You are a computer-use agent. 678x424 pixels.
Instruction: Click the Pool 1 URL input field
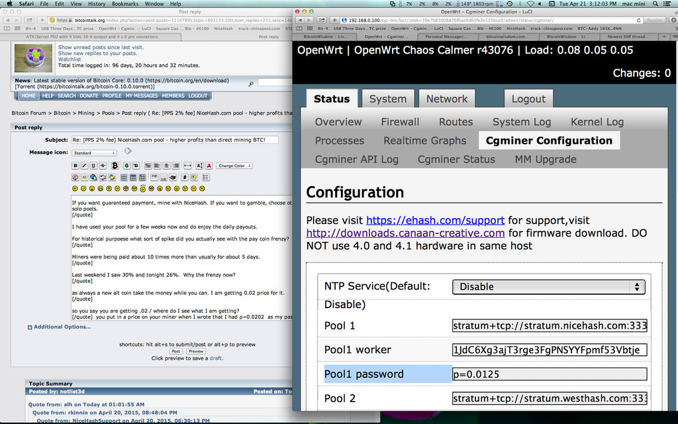550,325
